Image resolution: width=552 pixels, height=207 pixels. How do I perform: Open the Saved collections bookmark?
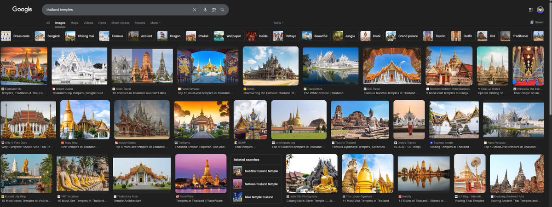tap(537, 22)
